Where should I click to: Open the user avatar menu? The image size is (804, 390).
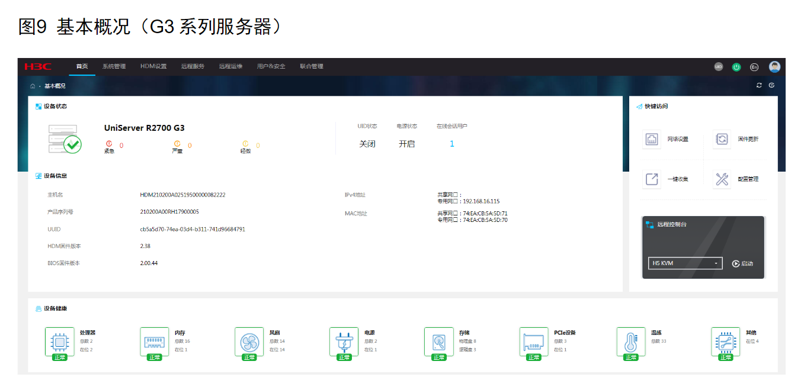774,67
